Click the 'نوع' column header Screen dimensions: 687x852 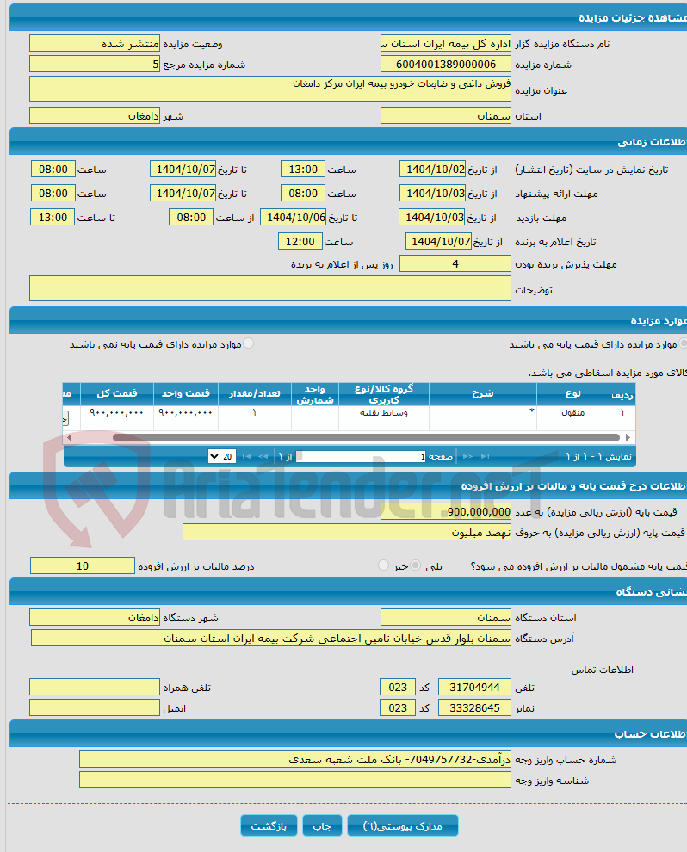(x=572, y=394)
